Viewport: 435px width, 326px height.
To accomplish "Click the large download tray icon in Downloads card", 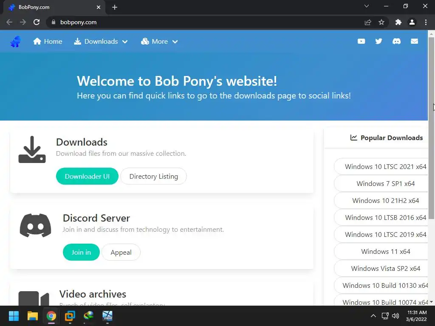I will 32,149.
